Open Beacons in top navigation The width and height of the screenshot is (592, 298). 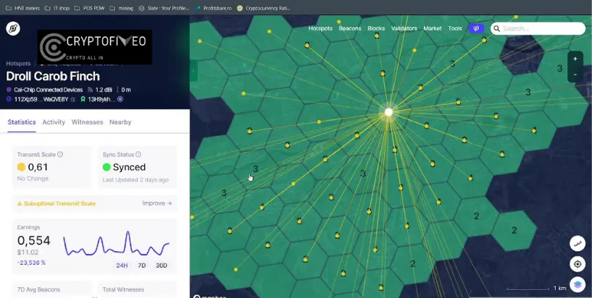[349, 28]
